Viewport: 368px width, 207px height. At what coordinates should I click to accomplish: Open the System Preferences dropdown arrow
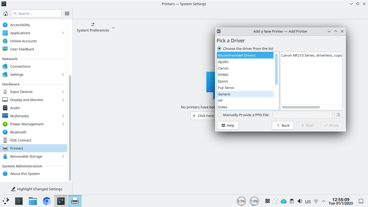[113, 27]
